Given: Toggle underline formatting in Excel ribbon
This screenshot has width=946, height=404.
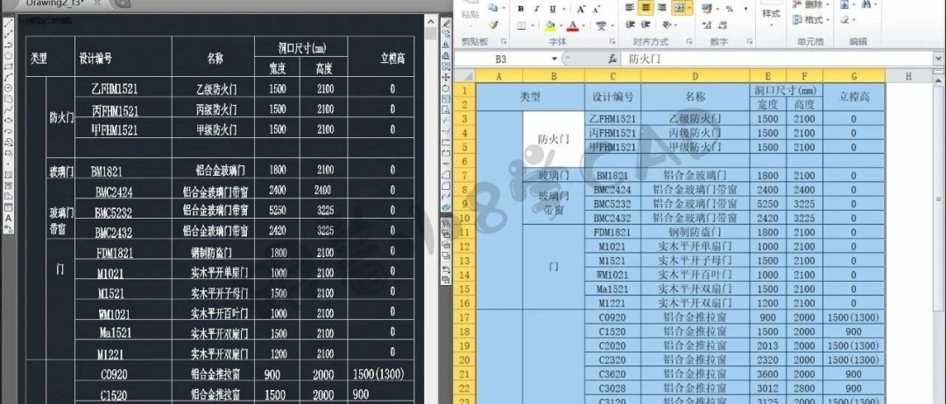Looking at the screenshot, I should [x=553, y=9].
